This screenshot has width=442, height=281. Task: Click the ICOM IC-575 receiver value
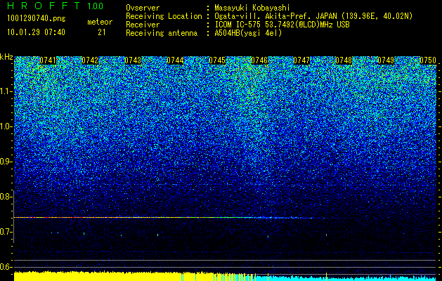tap(282, 25)
